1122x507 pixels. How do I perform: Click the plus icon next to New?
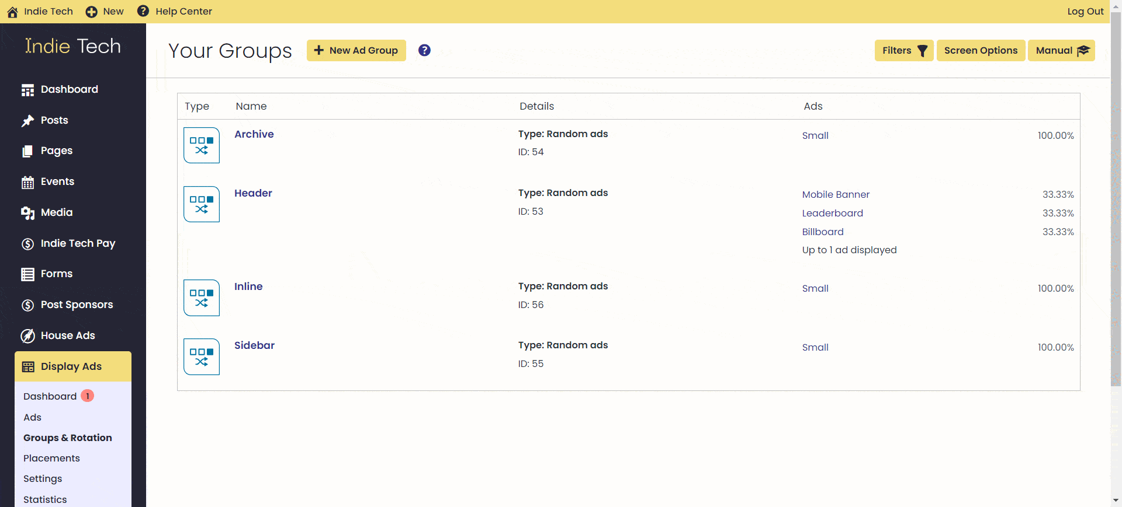point(92,12)
